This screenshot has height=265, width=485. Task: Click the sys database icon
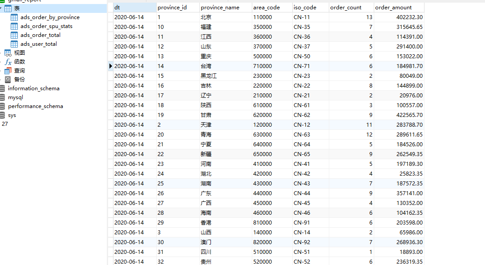point(3,115)
